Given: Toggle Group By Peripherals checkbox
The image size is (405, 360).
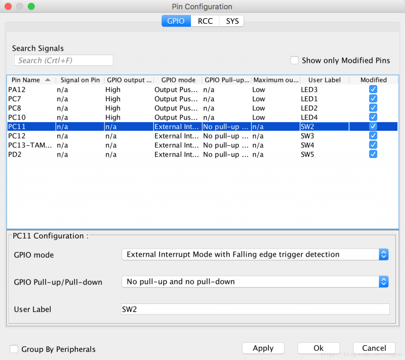Looking at the screenshot, I should click(14, 349).
